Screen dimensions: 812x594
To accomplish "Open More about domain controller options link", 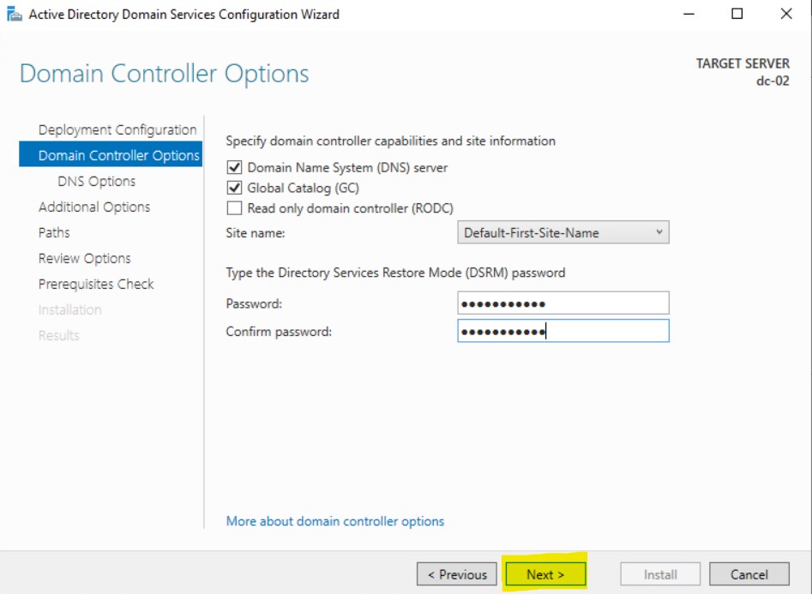I will (335, 521).
